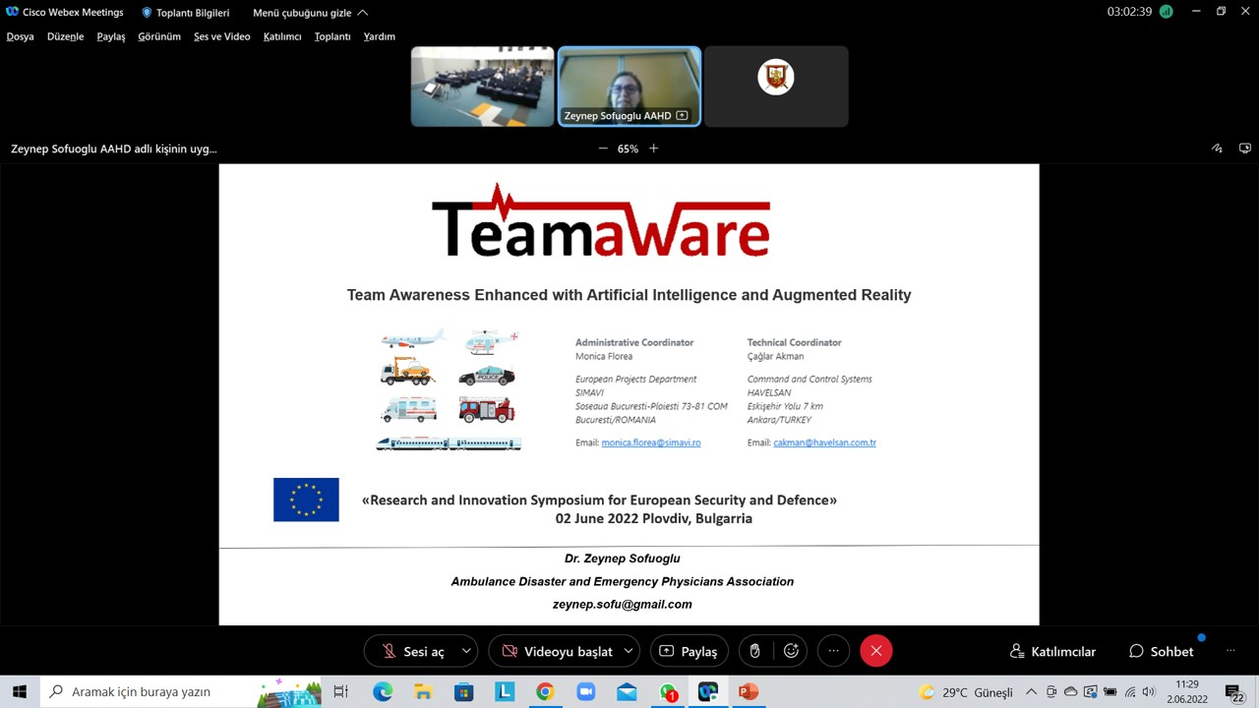Click the volume speaker tray icon

(1148, 692)
